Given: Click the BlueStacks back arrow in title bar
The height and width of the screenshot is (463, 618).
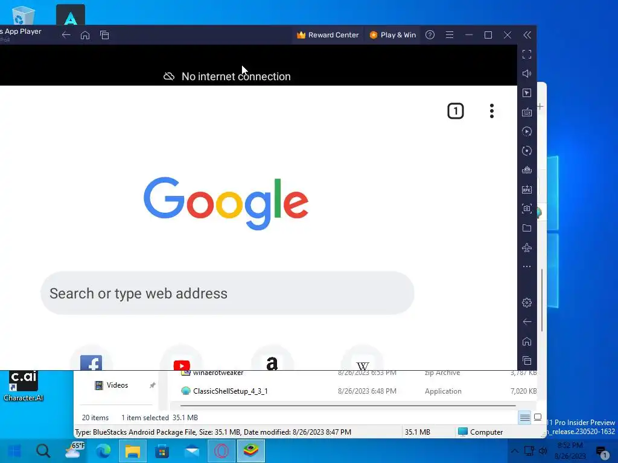Looking at the screenshot, I should tap(66, 35).
